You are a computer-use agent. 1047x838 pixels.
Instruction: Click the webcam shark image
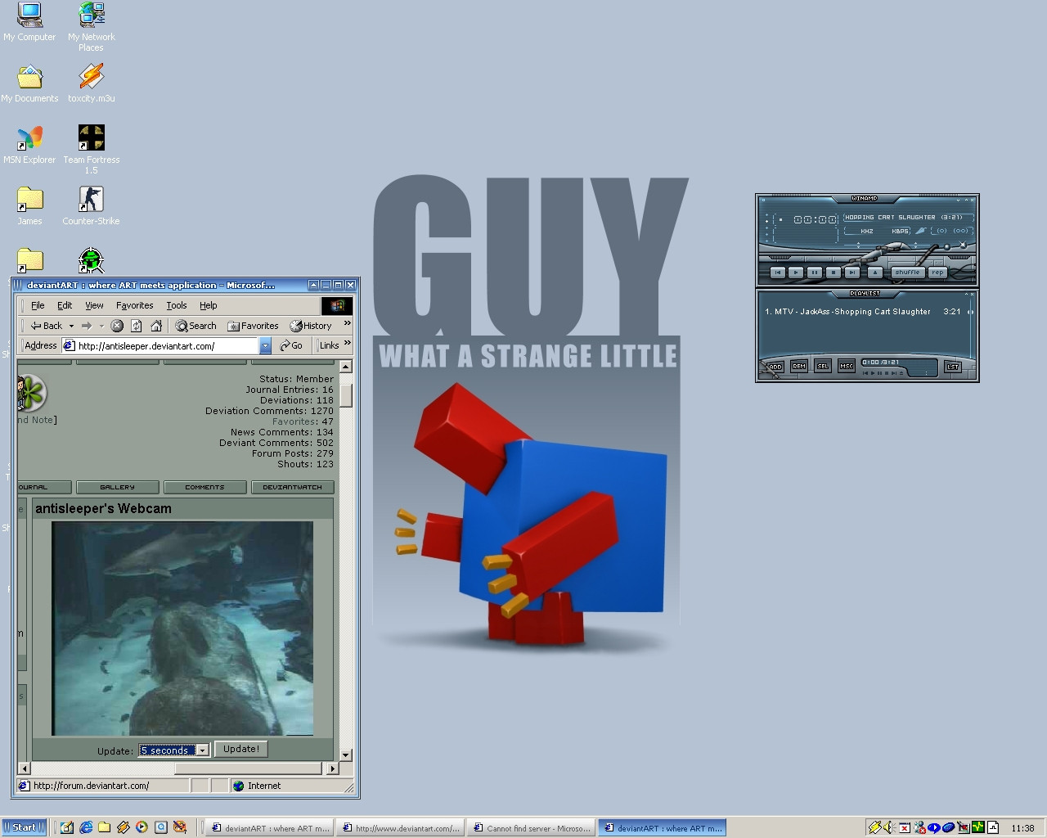click(x=182, y=628)
